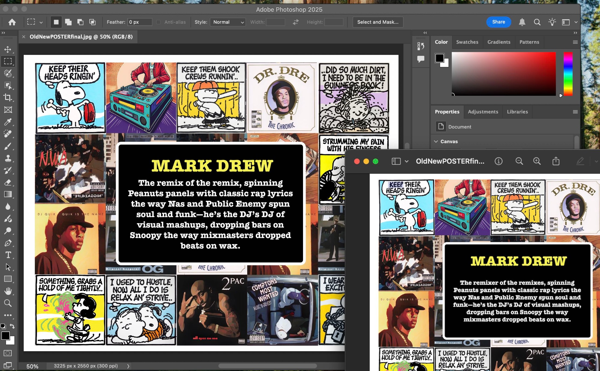This screenshot has width=600, height=371.
Task: Switch to the Gradients tab
Action: tap(499, 42)
